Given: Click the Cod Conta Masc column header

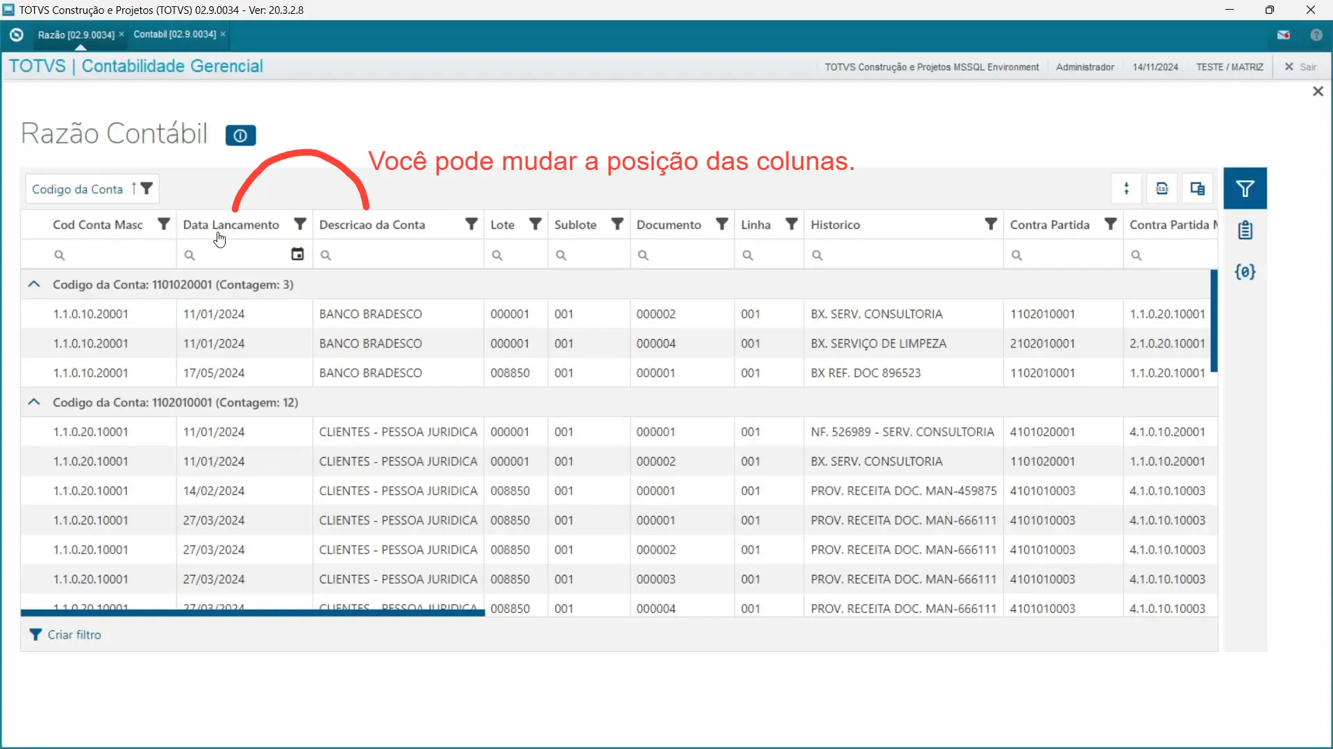Looking at the screenshot, I should pos(97,225).
